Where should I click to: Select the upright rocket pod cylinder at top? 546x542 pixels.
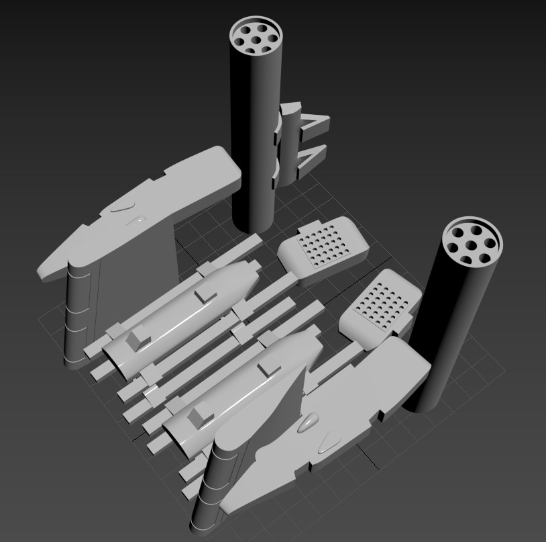tap(256, 126)
